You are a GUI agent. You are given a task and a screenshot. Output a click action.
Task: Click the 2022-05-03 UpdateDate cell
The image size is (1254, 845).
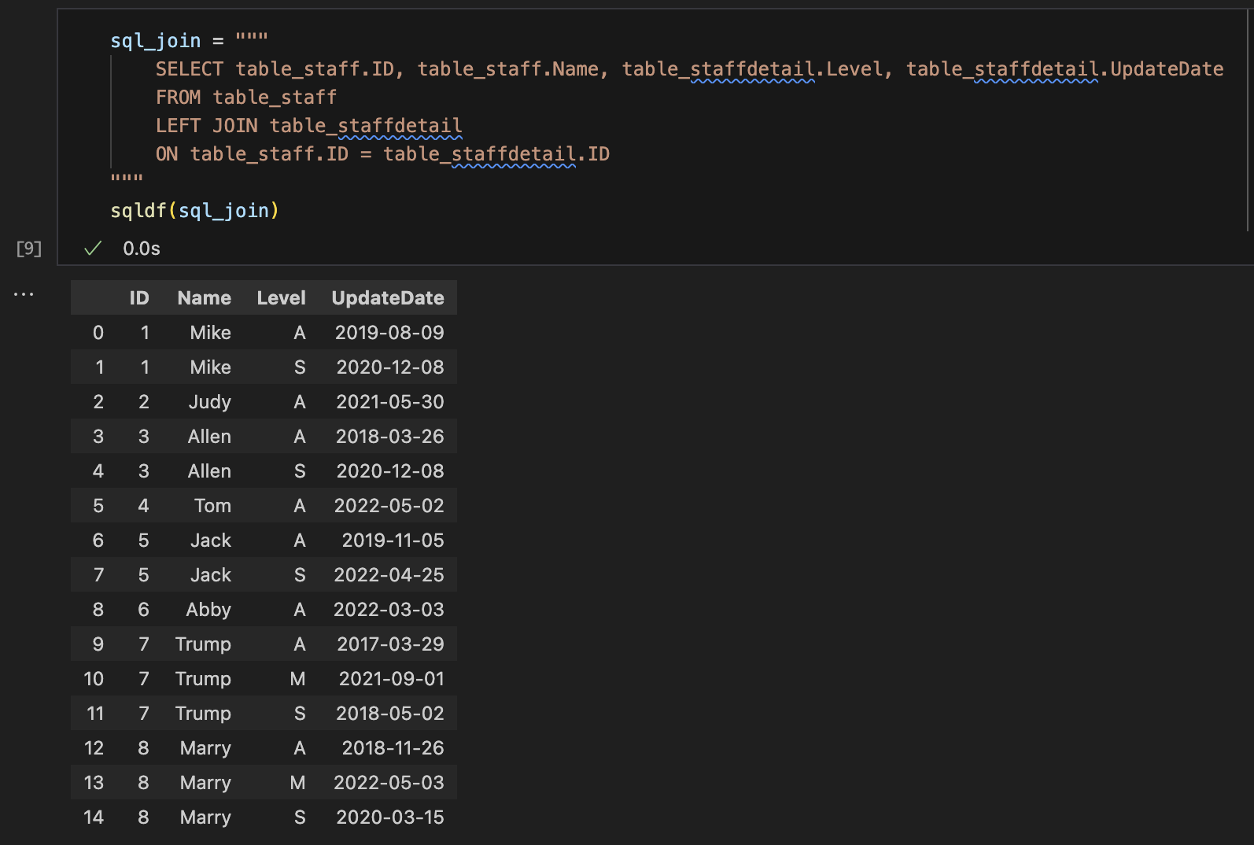pyautogui.click(x=389, y=783)
